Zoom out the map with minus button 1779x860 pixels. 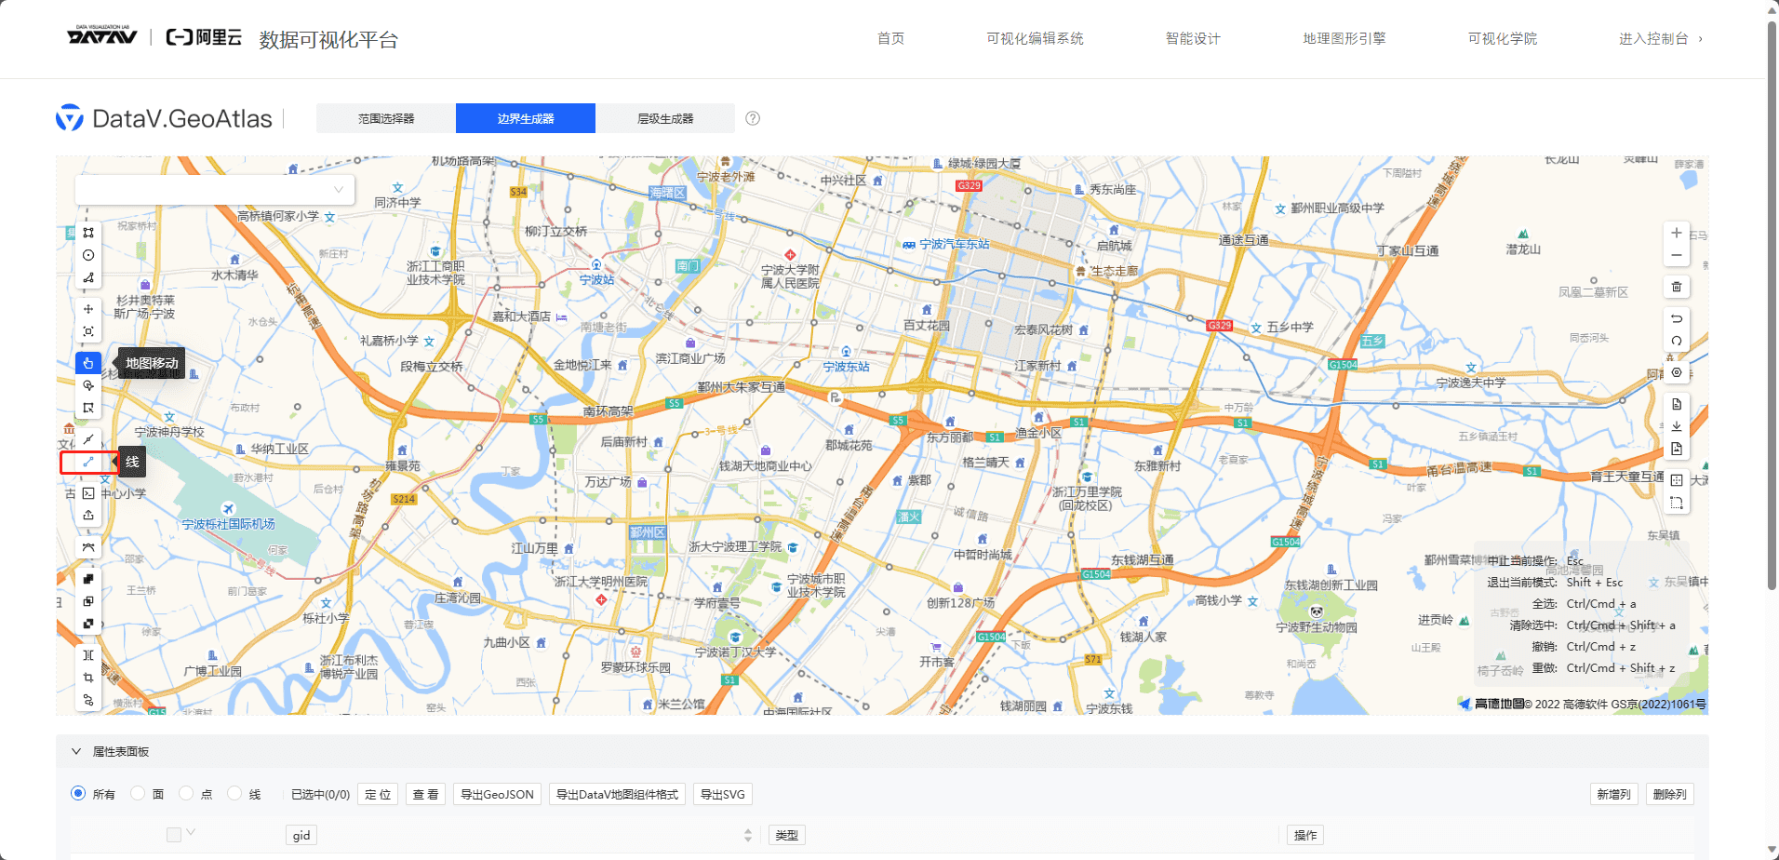click(1677, 255)
